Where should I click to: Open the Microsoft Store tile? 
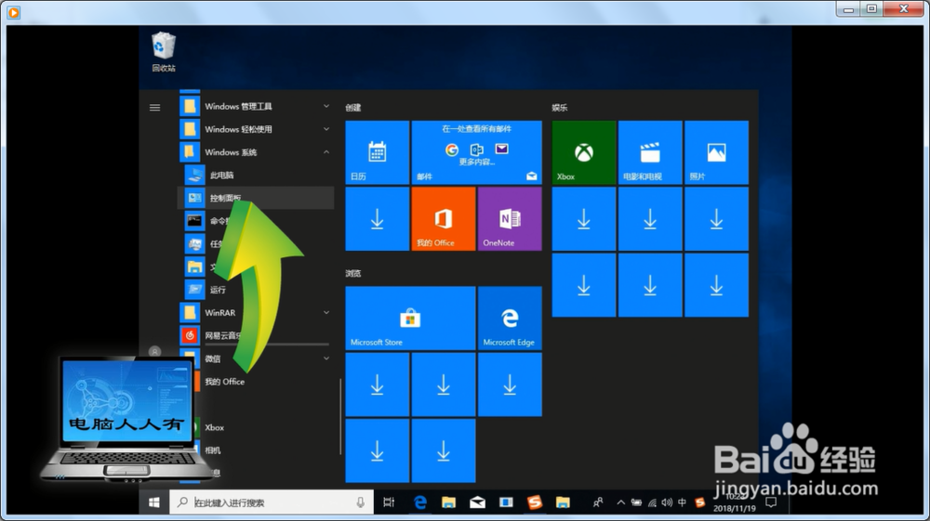point(410,318)
